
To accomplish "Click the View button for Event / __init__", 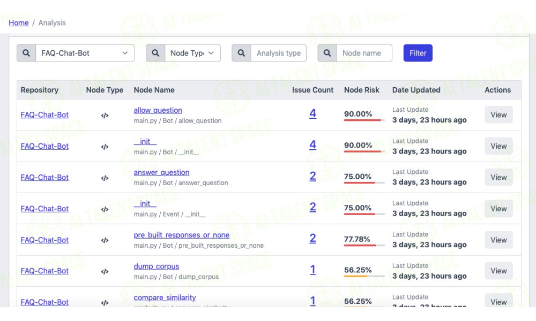I will click(498, 209).
